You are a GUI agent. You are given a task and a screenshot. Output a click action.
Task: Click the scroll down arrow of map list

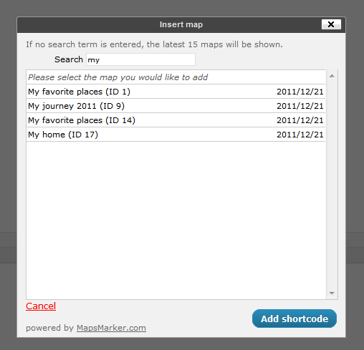[x=332, y=293]
